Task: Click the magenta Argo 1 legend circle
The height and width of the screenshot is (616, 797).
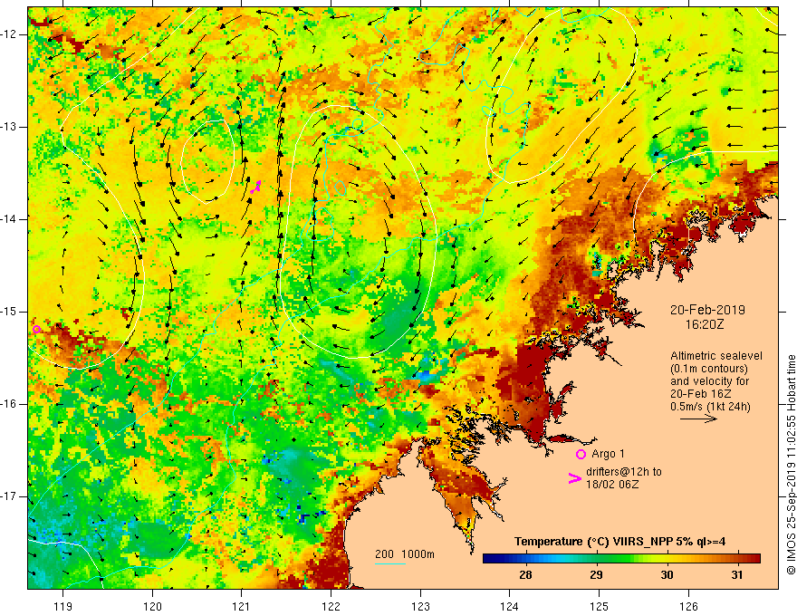Action: tap(581, 455)
